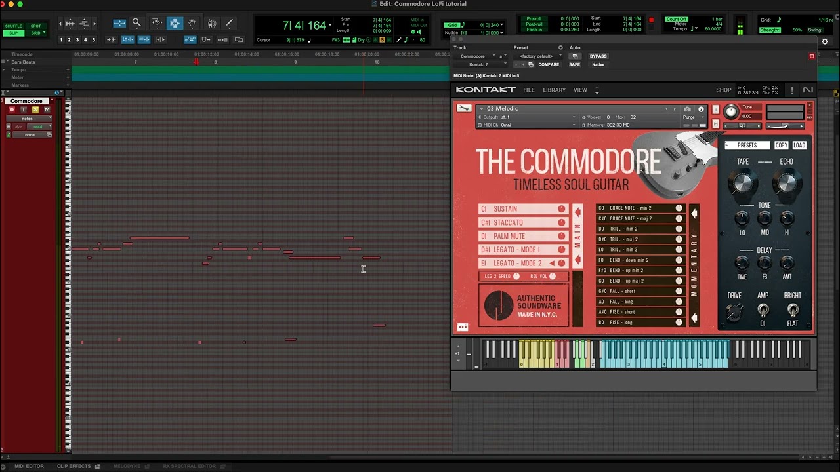This screenshot has width=840, height=472.
Task: Click the top MOMENTARY arrow
Action: 694,214
